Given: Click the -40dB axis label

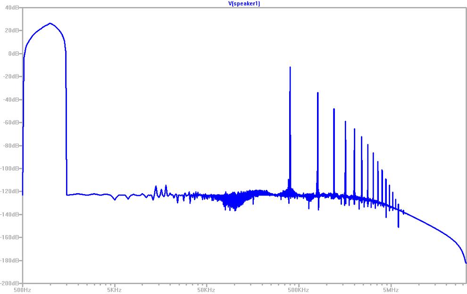Looking at the screenshot, I should click(11, 99).
